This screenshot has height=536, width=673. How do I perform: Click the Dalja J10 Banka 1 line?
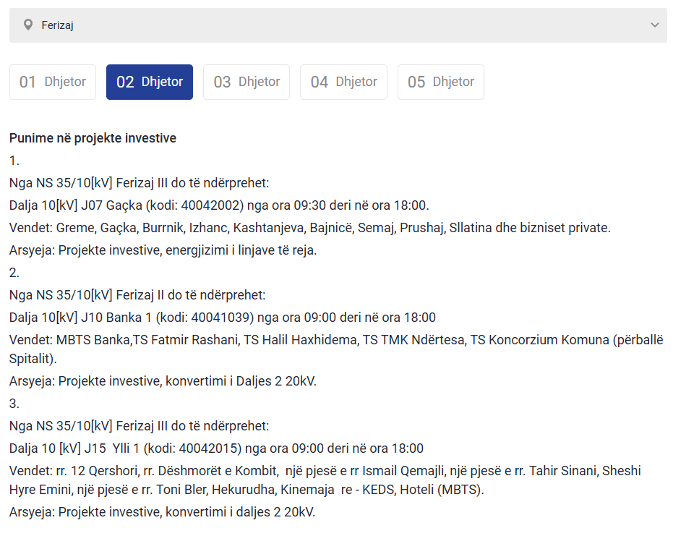click(222, 318)
